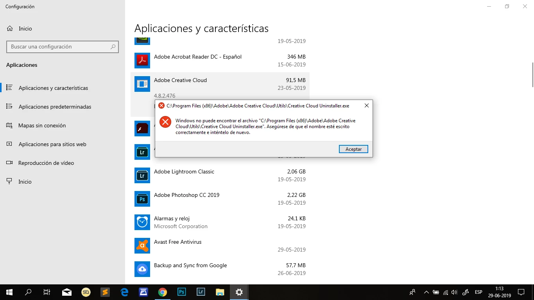Switch to Google Chrome in taskbar
This screenshot has width=534, height=300.
(x=163, y=292)
